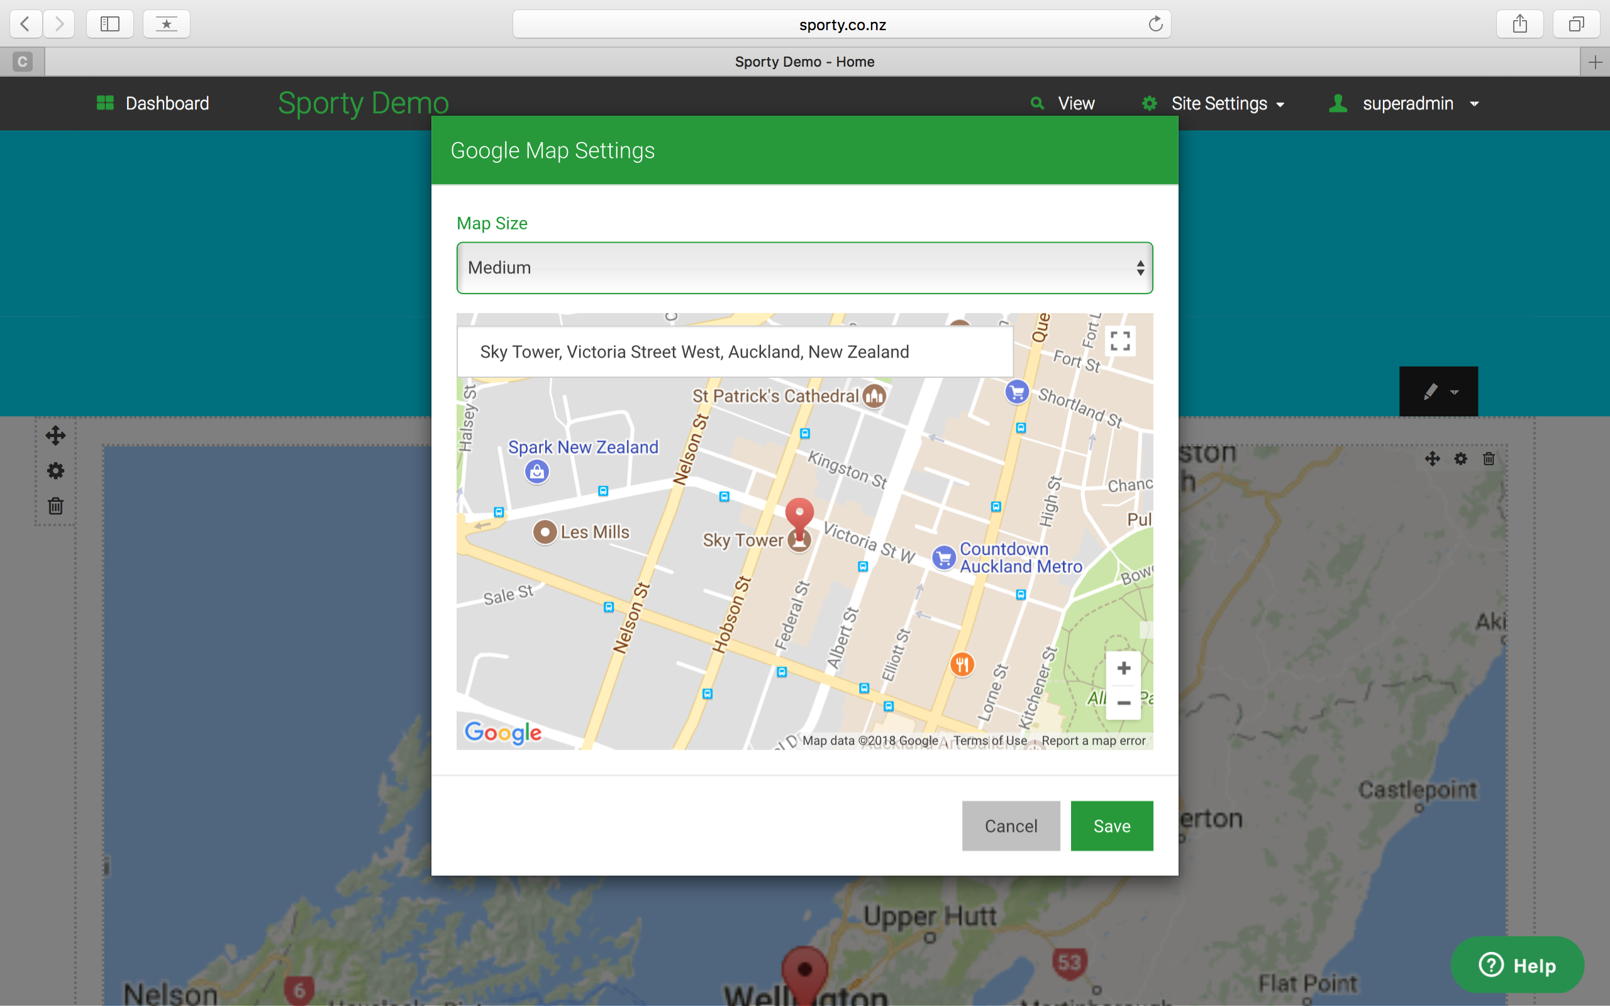This screenshot has width=1610, height=1006.
Task: Reload the sporty.co.nz page
Action: [1155, 24]
